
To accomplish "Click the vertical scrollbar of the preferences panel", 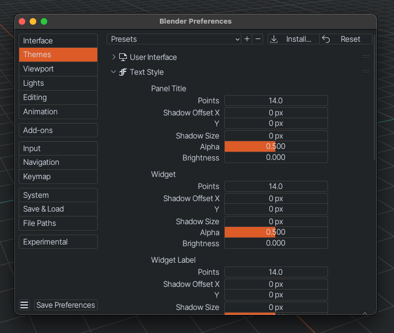I will click(374, 97).
